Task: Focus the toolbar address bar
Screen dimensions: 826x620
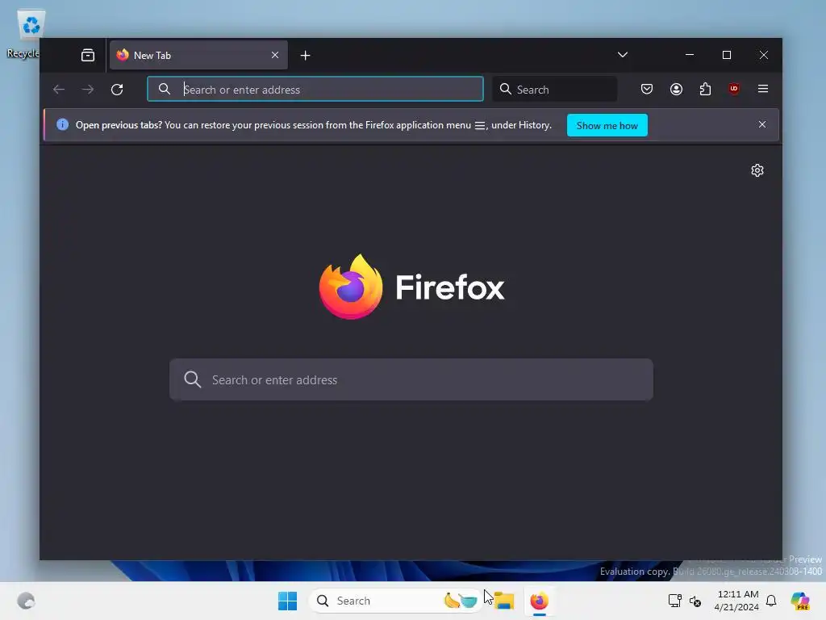Action: 315,89
